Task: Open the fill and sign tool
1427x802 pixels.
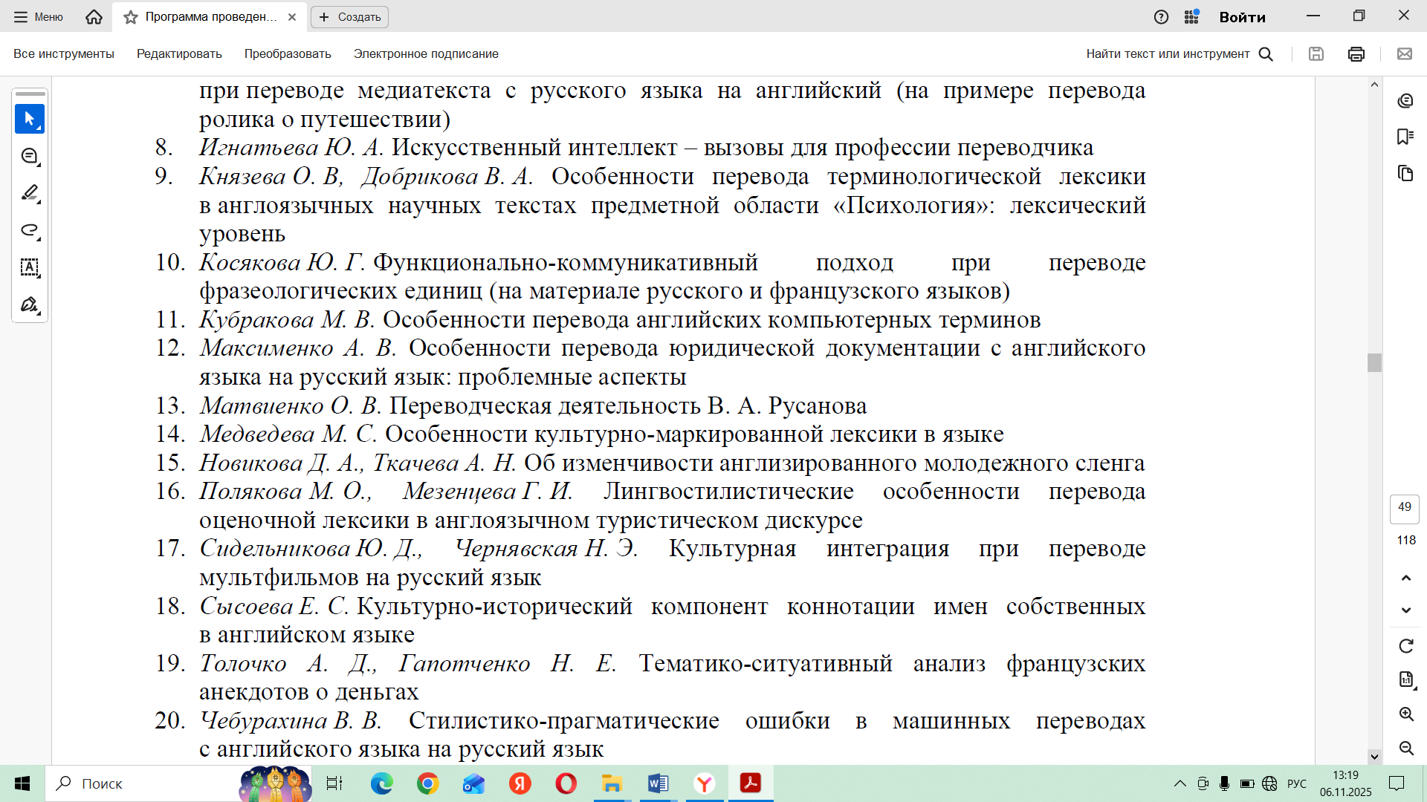Action: pyautogui.click(x=30, y=304)
